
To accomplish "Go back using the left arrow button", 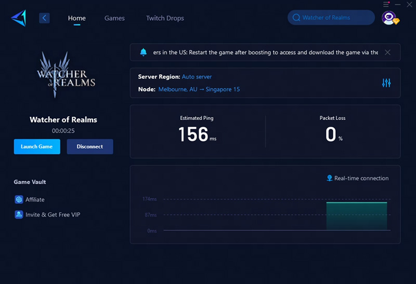I will [x=44, y=18].
